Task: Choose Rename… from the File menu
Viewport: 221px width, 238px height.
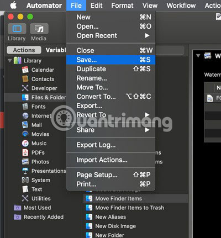Action: (x=110, y=78)
